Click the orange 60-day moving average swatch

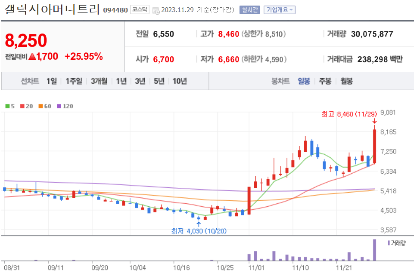[x=40, y=106]
